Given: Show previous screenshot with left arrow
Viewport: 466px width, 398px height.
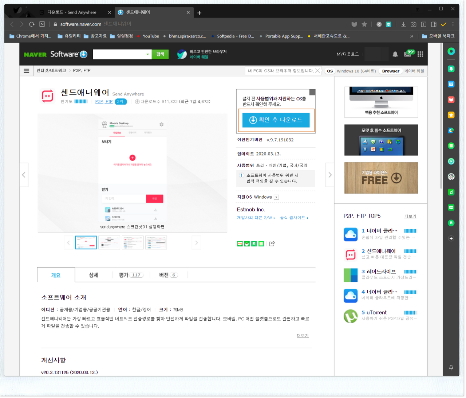Looking at the screenshot, I should tap(24, 175).
